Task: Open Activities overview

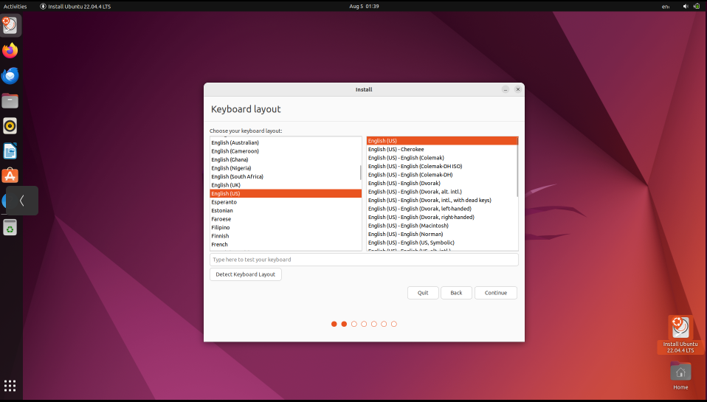Action: click(x=15, y=7)
